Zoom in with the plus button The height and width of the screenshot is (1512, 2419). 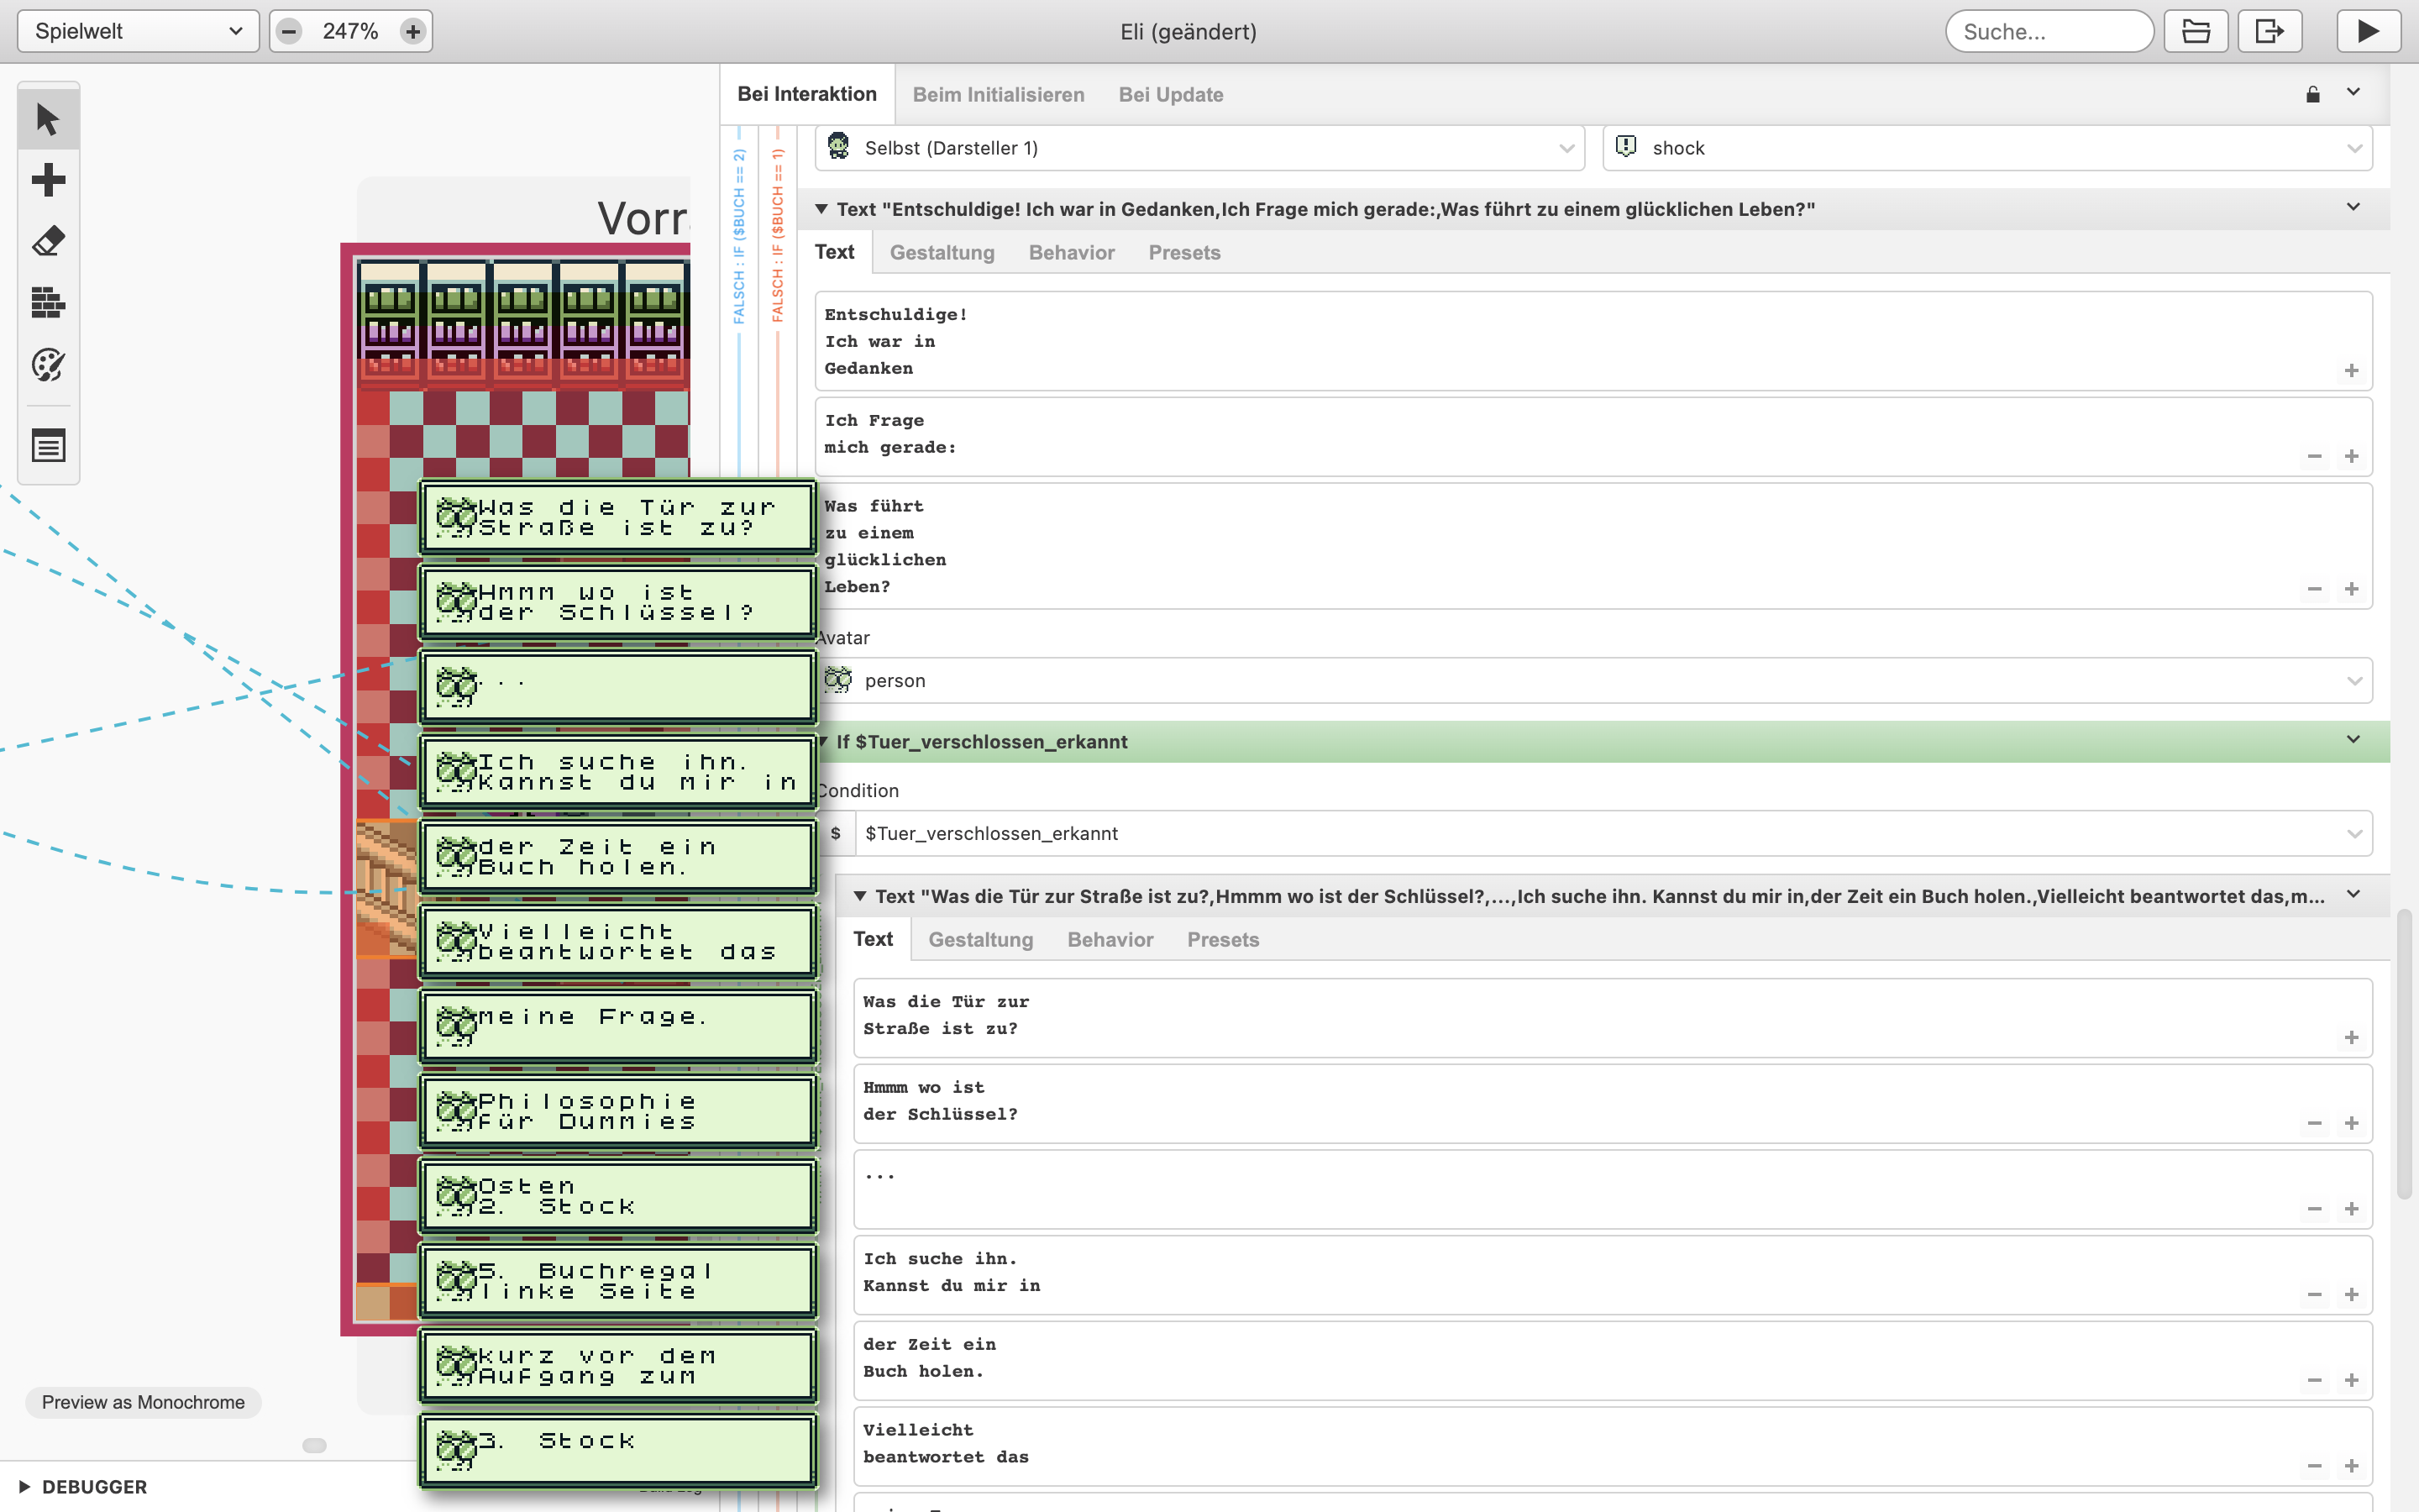tap(413, 31)
